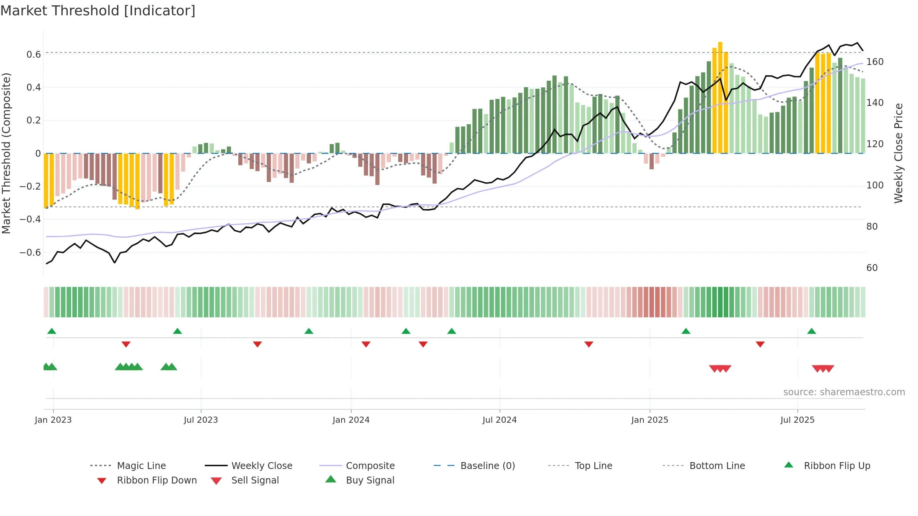Click the Jul 2024 x-axis label

(x=500, y=420)
